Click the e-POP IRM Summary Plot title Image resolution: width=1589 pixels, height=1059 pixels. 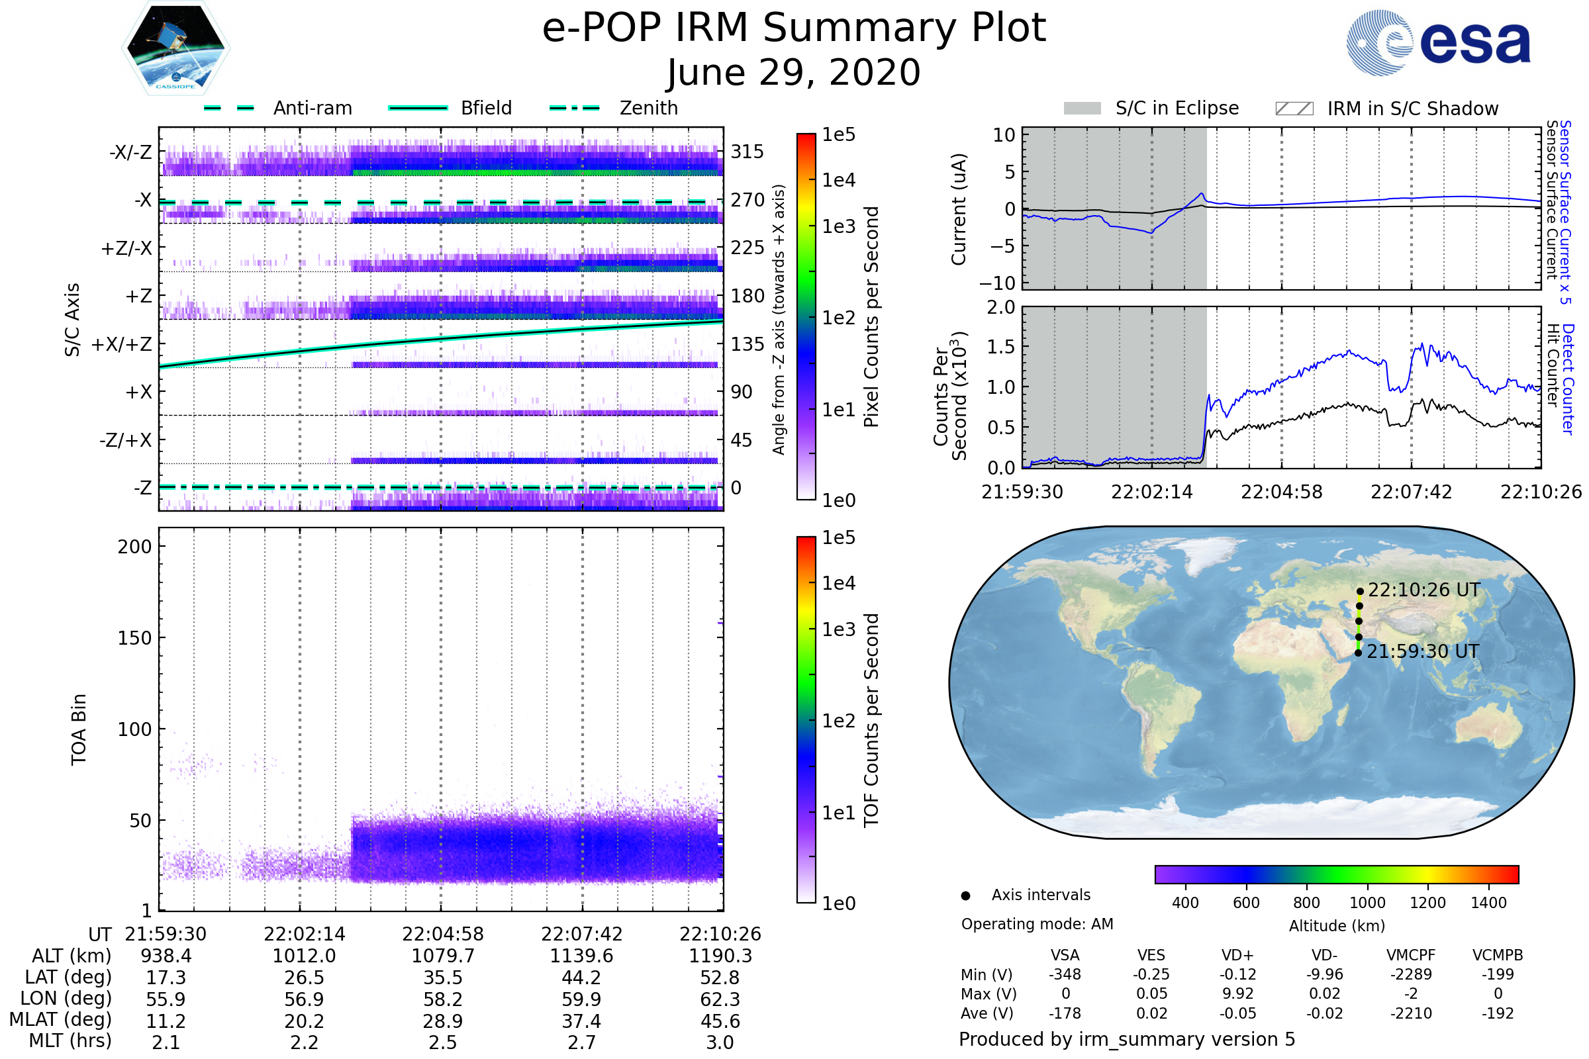coord(794,28)
